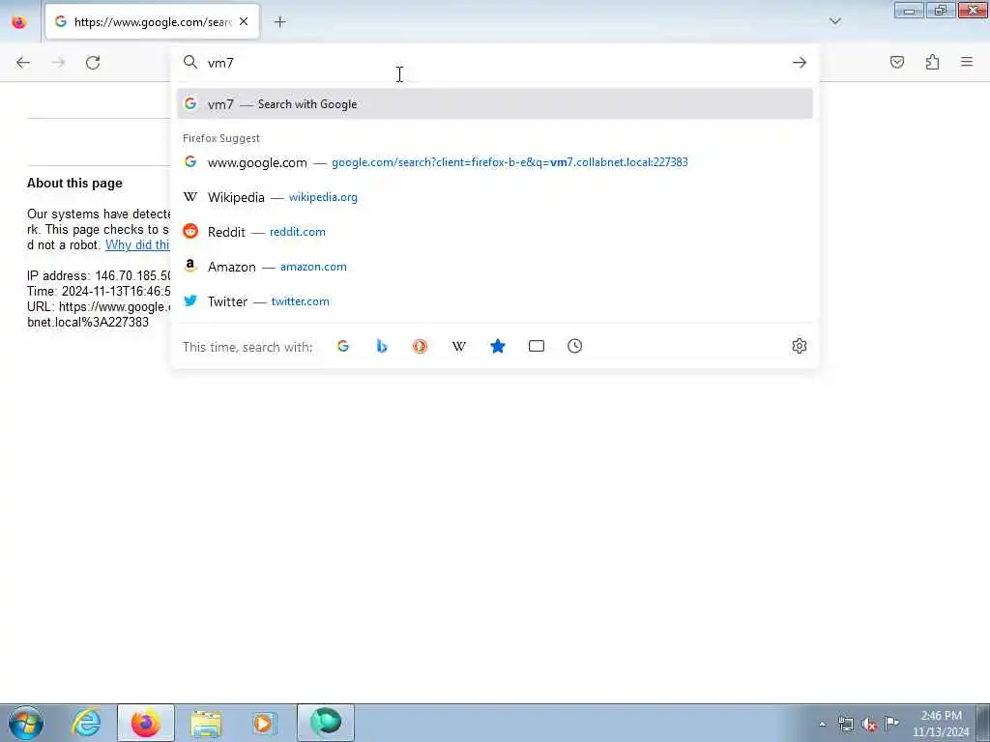Open Windows Media Player from taskbar
Image resolution: width=990 pixels, height=742 pixels.
click(x=265, y=723)
